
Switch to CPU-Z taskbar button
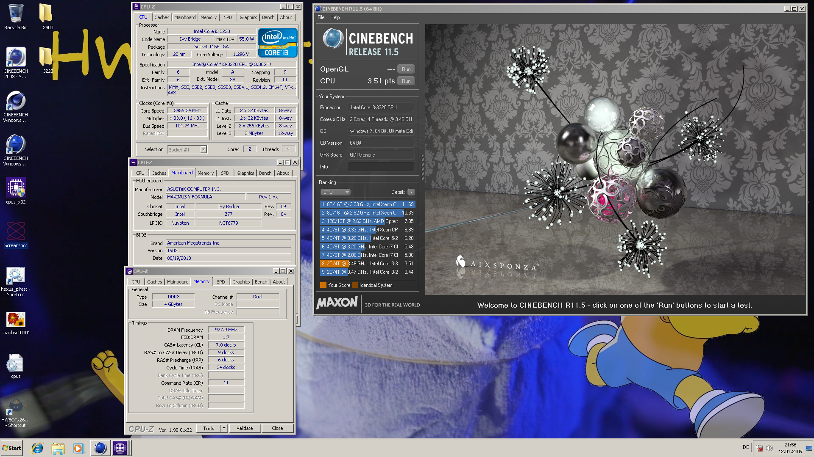[x=120, y=448]
